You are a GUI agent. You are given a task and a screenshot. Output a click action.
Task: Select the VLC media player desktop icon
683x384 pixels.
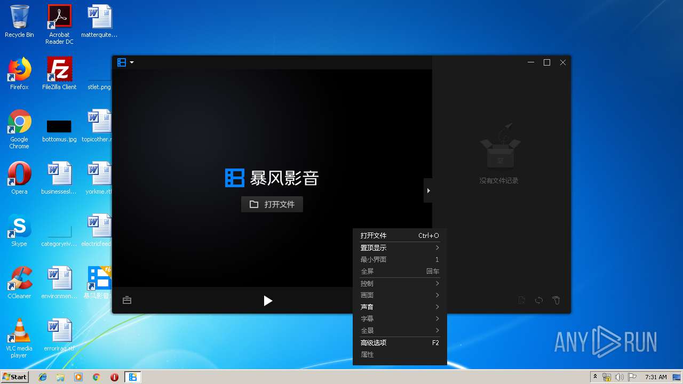coord(19,338)
